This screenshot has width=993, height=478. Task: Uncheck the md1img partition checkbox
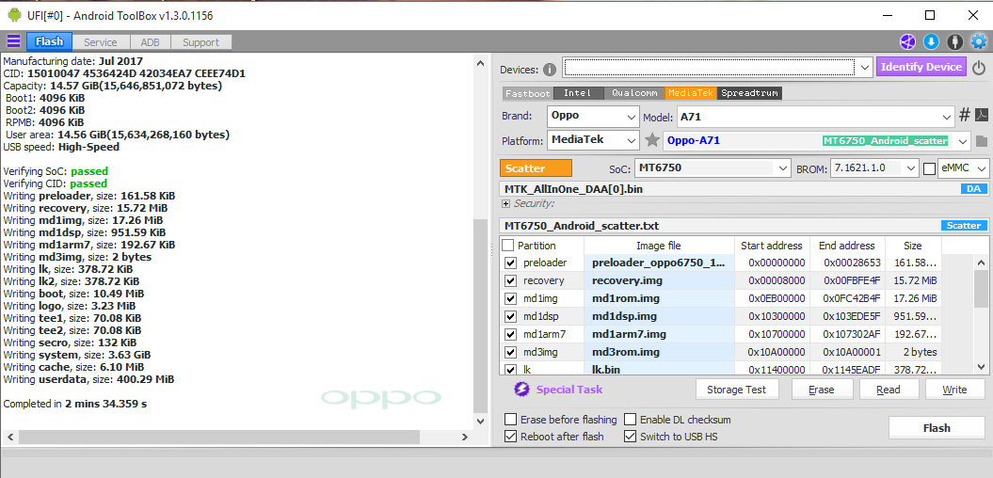[510, 298]
